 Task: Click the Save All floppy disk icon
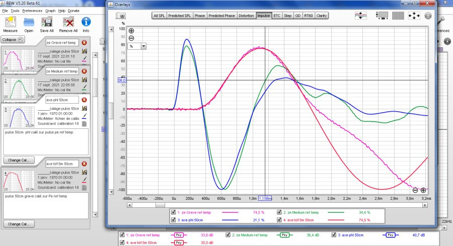[x=47, y=22]
